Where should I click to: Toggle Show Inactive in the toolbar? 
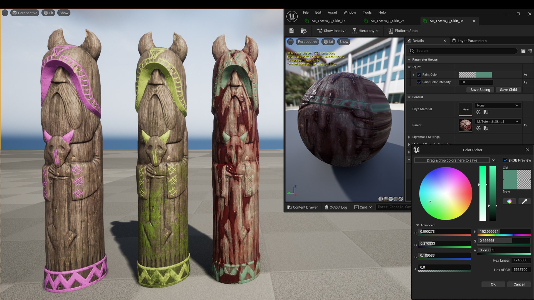pyautogui.click(x=332, y=31)
